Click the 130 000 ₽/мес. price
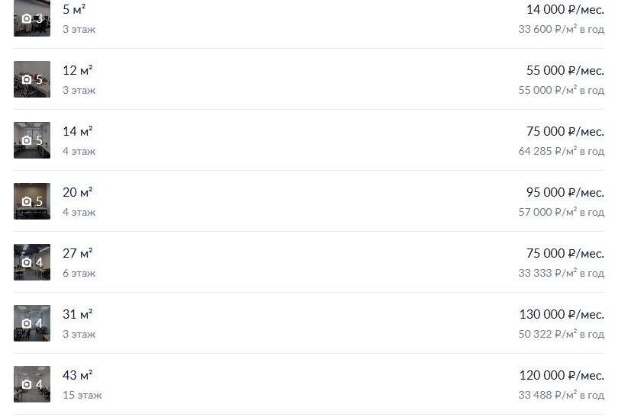This screenshot has width=618, height=420. (561, 315)
